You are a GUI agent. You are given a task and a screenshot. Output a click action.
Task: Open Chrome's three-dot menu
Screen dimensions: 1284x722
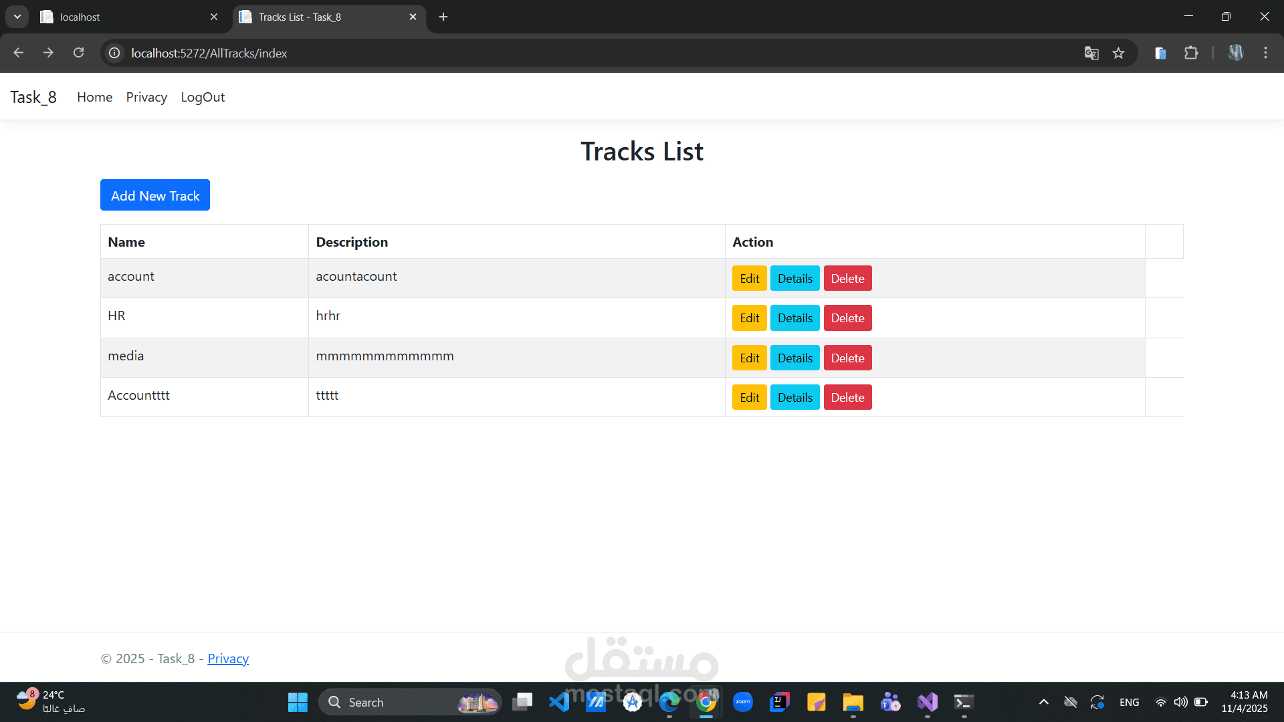[x=1265, y=53]
